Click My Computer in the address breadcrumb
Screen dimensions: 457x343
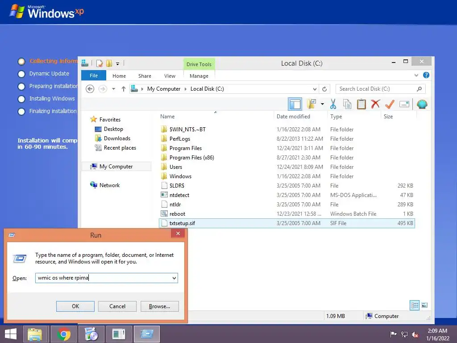point(164,89)
